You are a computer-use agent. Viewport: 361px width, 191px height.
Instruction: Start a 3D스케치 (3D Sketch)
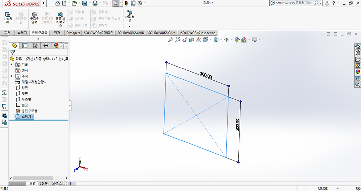[8, 18]
